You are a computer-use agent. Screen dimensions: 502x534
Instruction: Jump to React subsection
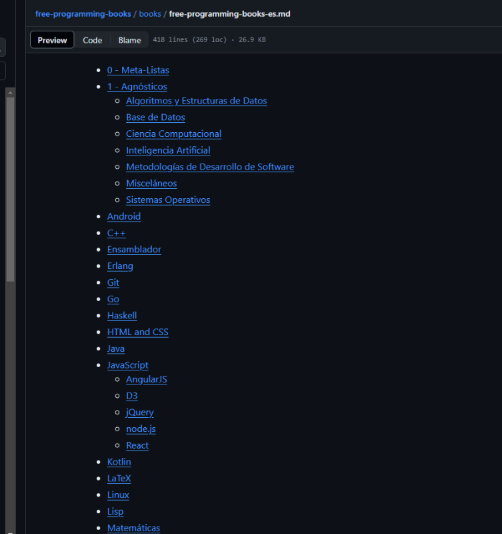pos(137,445)
